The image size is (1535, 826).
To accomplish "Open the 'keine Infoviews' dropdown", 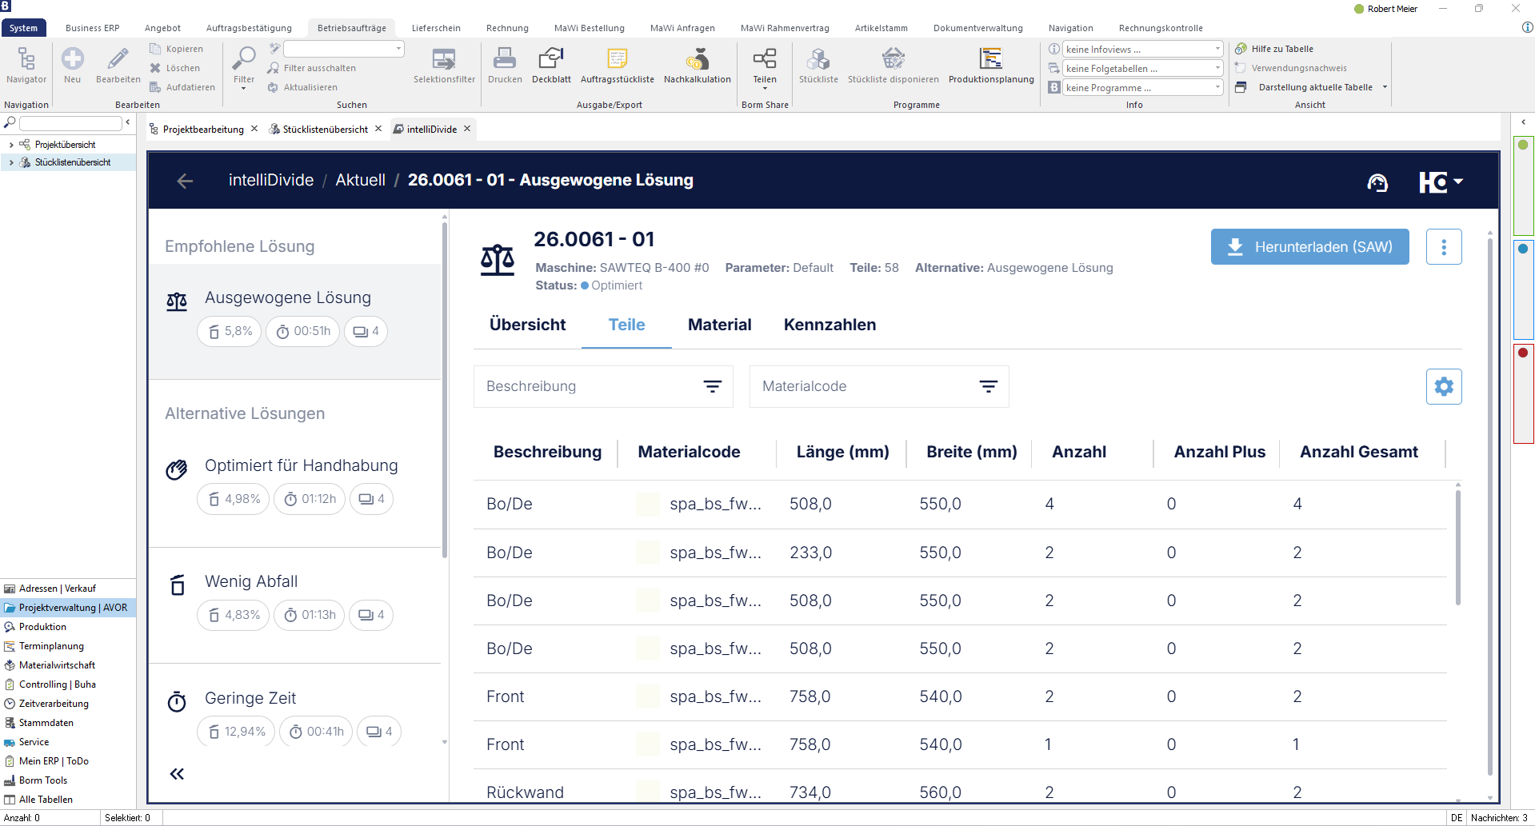I will pos(1142,50).
